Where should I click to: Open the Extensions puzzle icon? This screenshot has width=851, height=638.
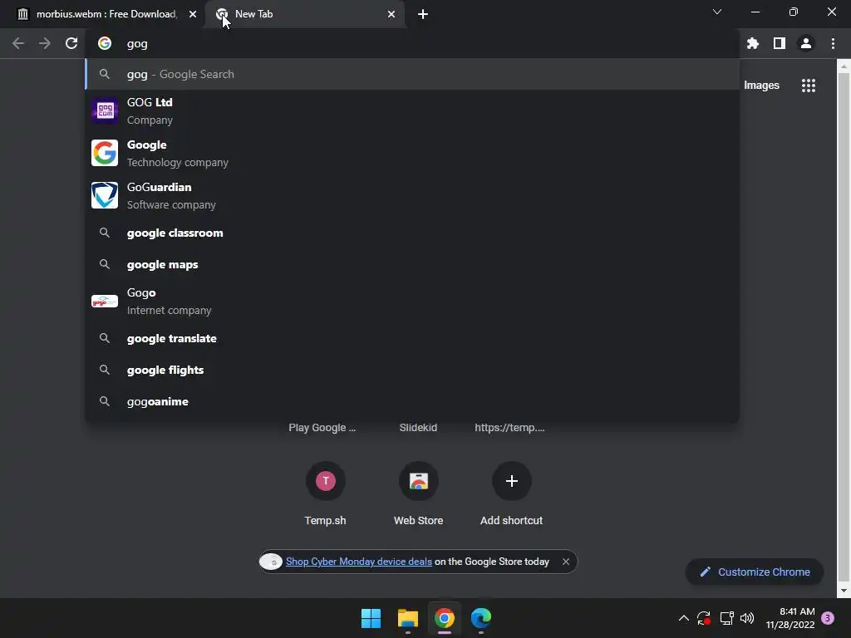tap(753, 43)
